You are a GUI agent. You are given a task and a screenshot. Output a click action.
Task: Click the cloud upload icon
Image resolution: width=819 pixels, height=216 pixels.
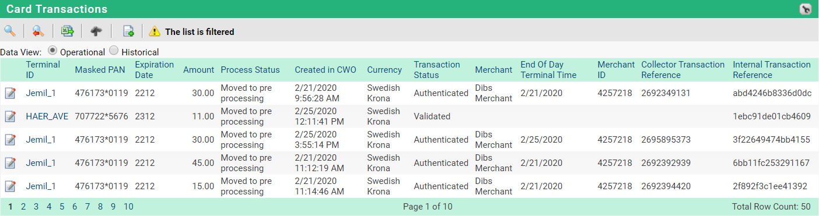click(x=96, y=31)
